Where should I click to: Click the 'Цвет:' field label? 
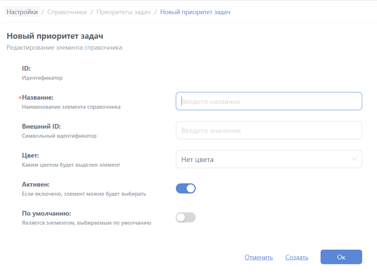[30, 155]
